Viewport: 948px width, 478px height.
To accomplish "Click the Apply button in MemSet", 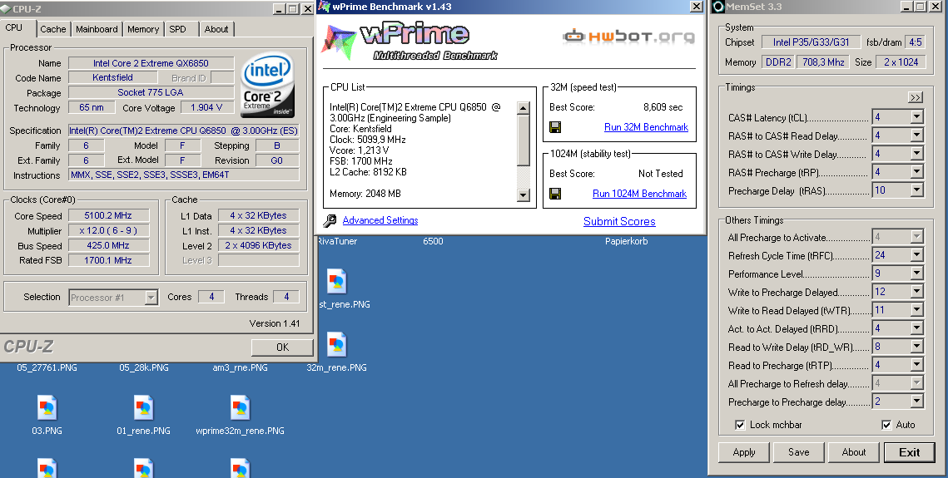I will coord(744,452).
